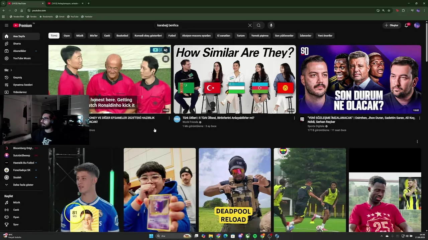Open options menu for Shorts shelf
Viewport: 428px width, 240px height.
[x=417, y=142]
